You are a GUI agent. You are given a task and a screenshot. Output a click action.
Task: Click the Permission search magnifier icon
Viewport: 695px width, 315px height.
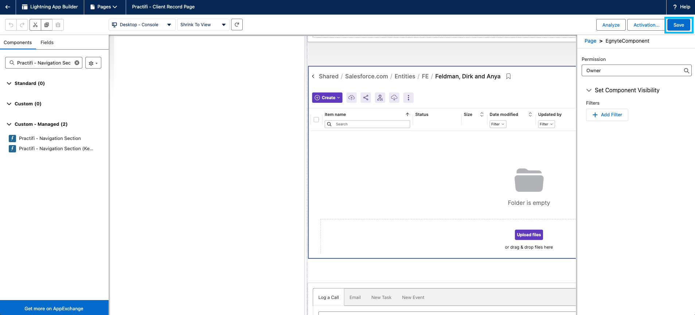pyautogui.click(x=686, y=71)
